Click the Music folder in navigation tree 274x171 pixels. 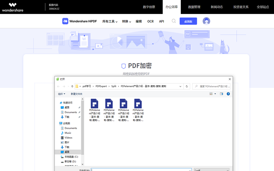[68, 133]
